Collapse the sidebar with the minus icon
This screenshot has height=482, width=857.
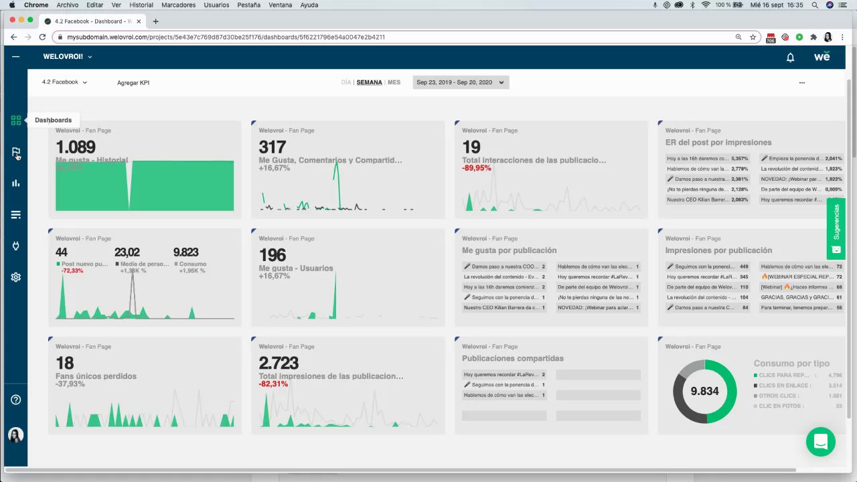16,57
